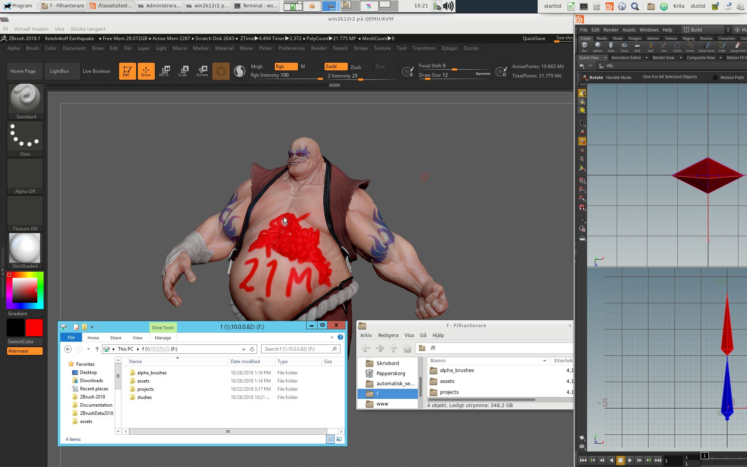747x467 pixels.
Task: Click the QuickSave button in ZBrush
Action: click(x=534, y=38)
